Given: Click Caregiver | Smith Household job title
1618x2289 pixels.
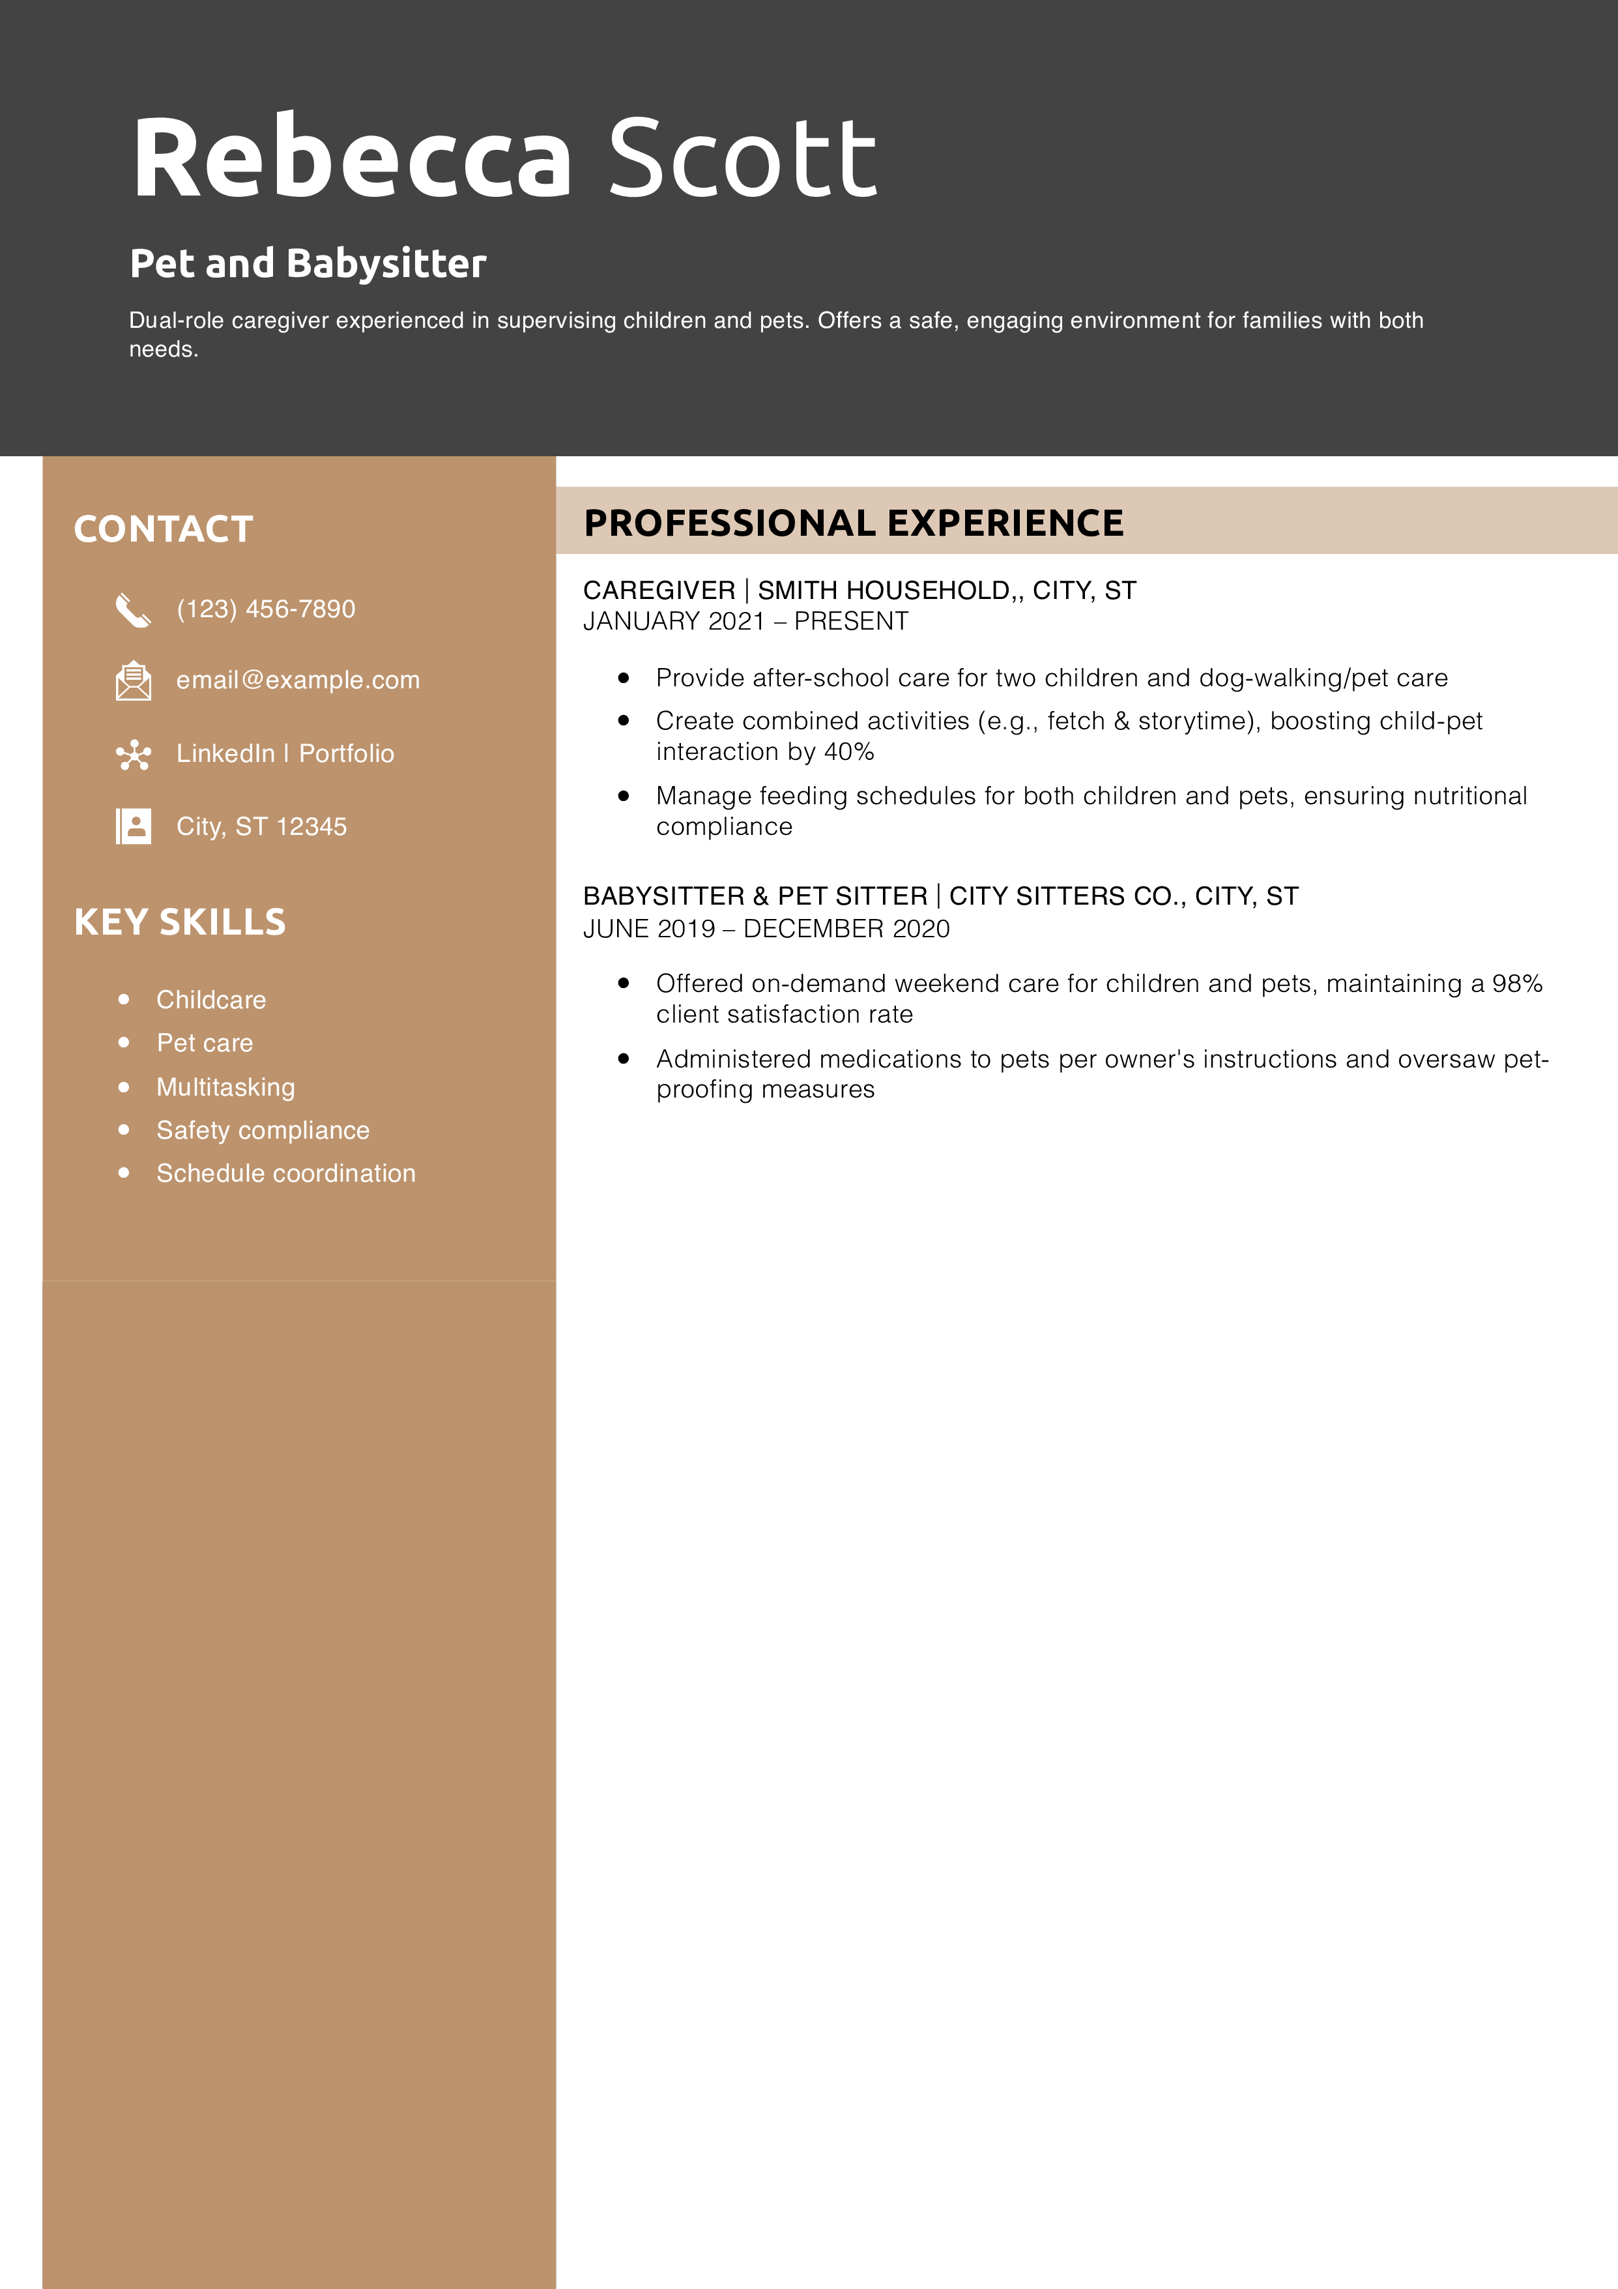Looking at the screenshot, I should tap(860, 590).
